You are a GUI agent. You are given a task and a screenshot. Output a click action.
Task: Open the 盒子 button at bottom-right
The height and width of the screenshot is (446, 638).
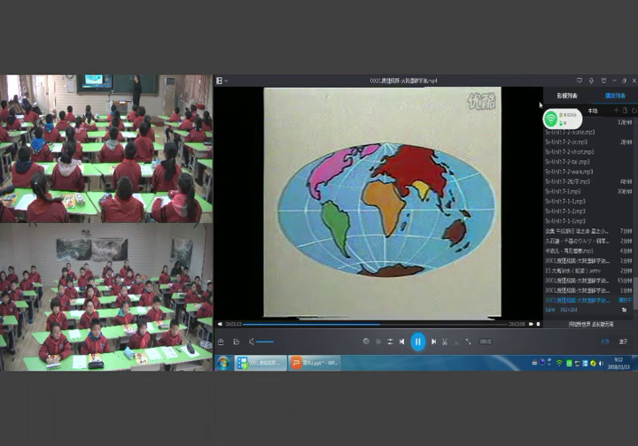623,342
